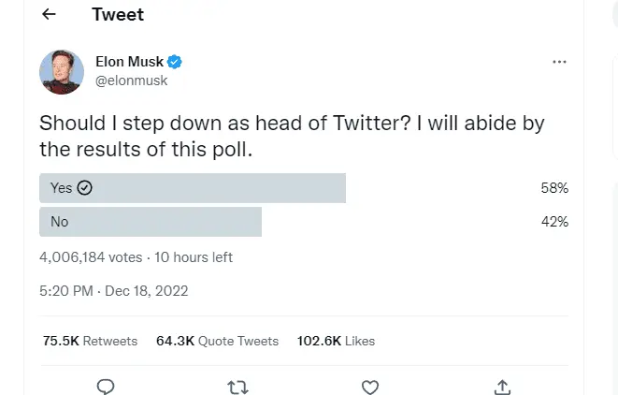Open the 5:20 PM Dec 18 timestamp
The width and height of the screenshot is (618, 395).
(113, 291)
